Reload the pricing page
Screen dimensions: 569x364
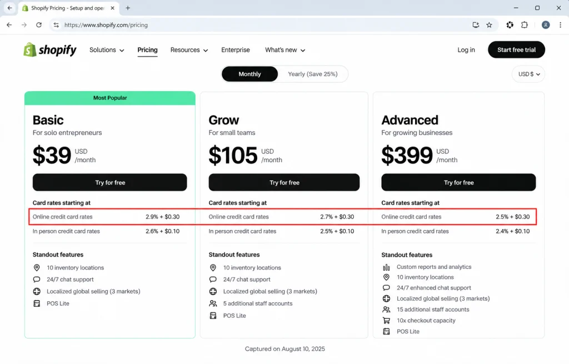[x=39, y=25]
